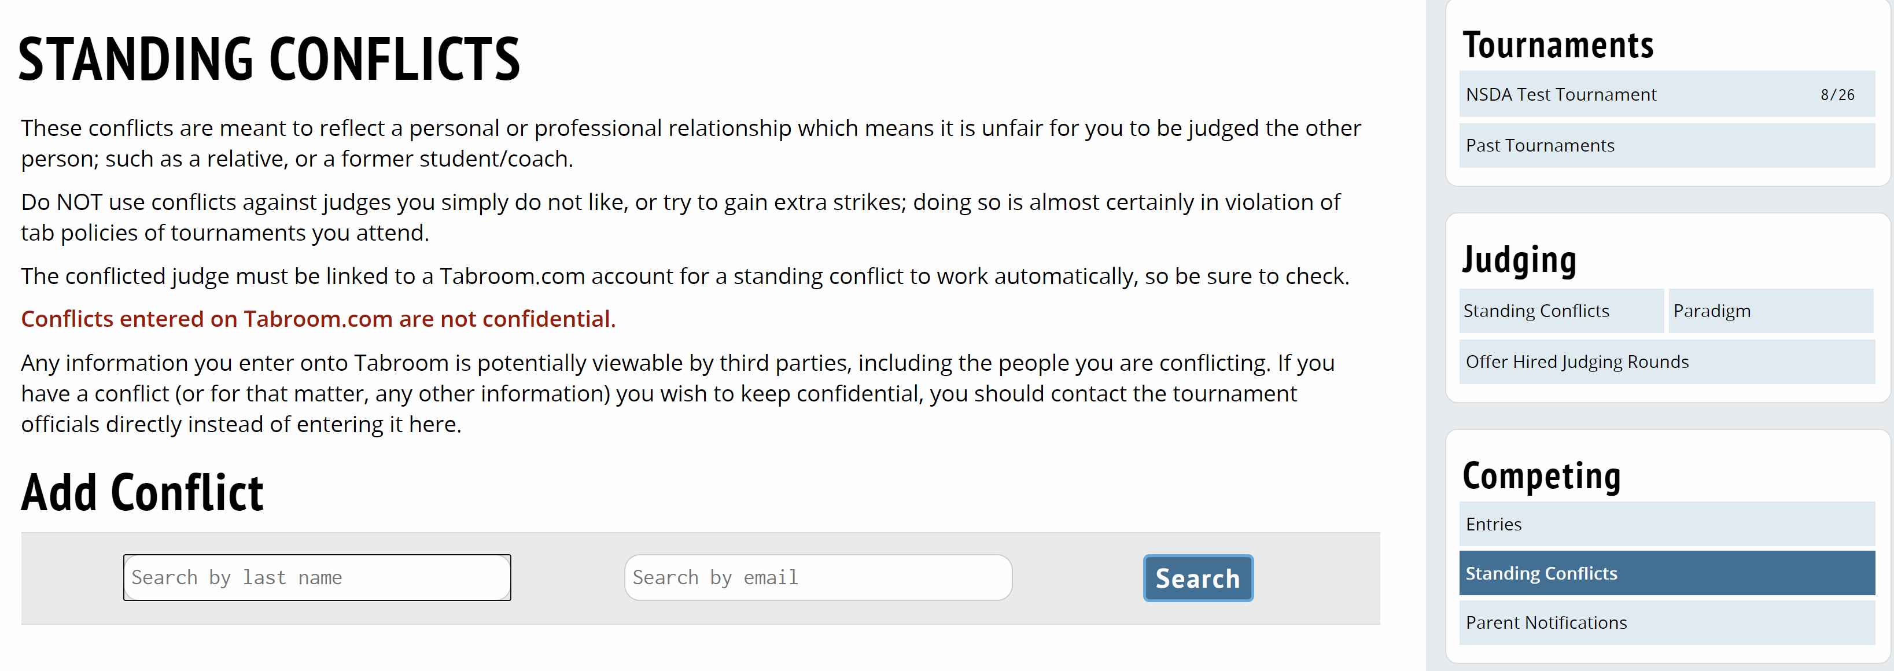Open Parent Notifications

1546,622
